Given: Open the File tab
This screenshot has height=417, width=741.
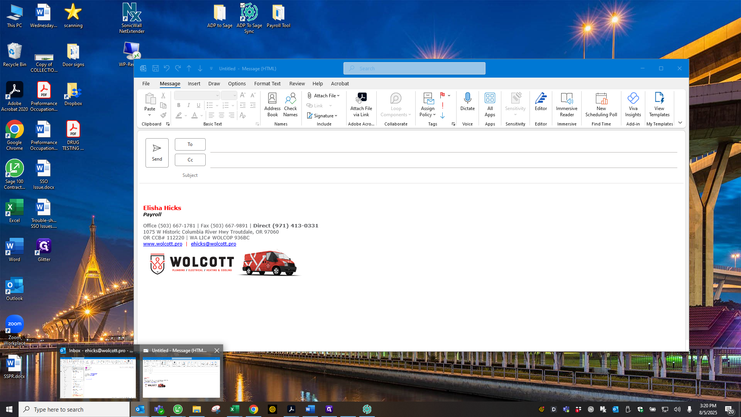Looking at the screenshot, I should (x=146, y=84).
